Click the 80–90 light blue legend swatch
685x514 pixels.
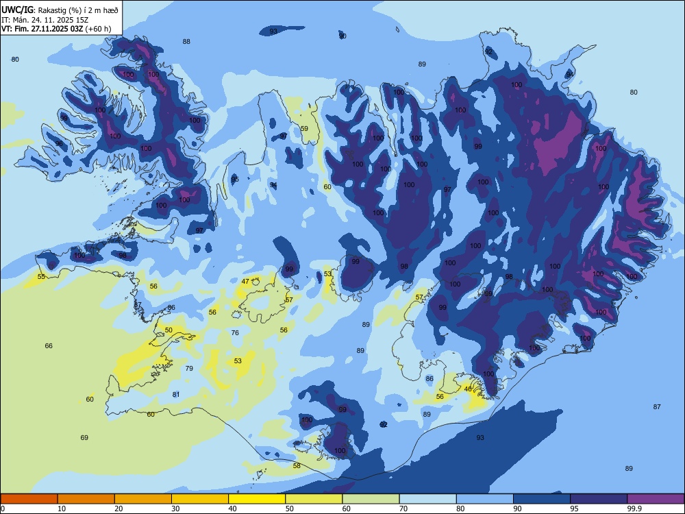pyautogui.click(x=485, y=499)
